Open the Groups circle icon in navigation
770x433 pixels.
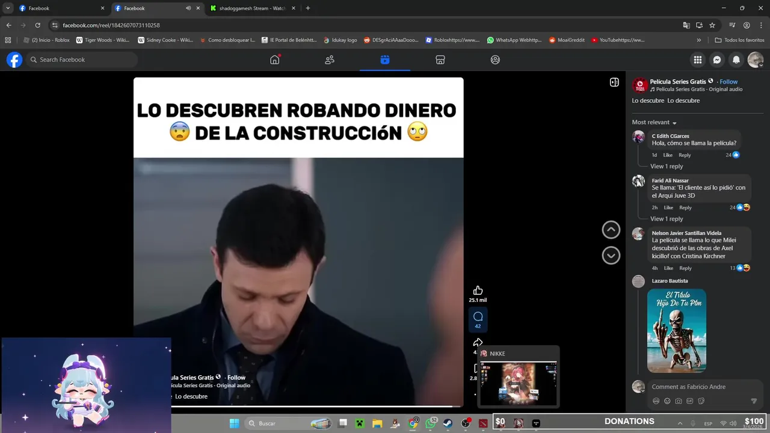coord(495,60)
